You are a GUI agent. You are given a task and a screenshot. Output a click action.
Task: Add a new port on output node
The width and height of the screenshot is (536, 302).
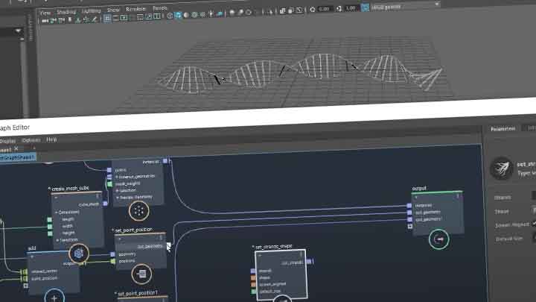(x=410, y=227)
